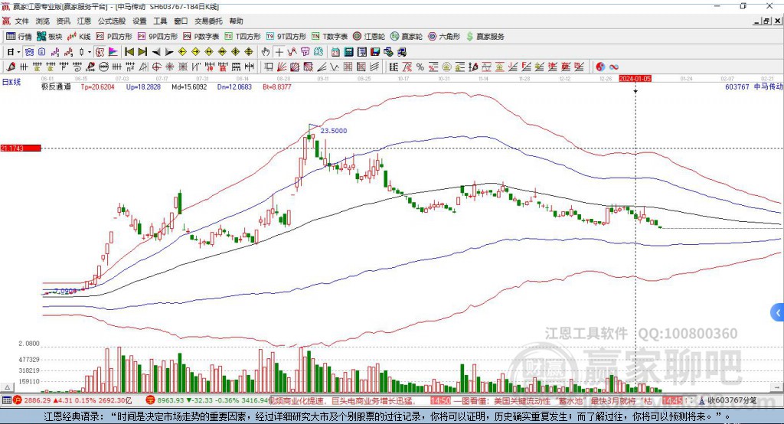784x424 pixels.
Task: Click the save floppy disk icon
Action: tap(375, 52)
